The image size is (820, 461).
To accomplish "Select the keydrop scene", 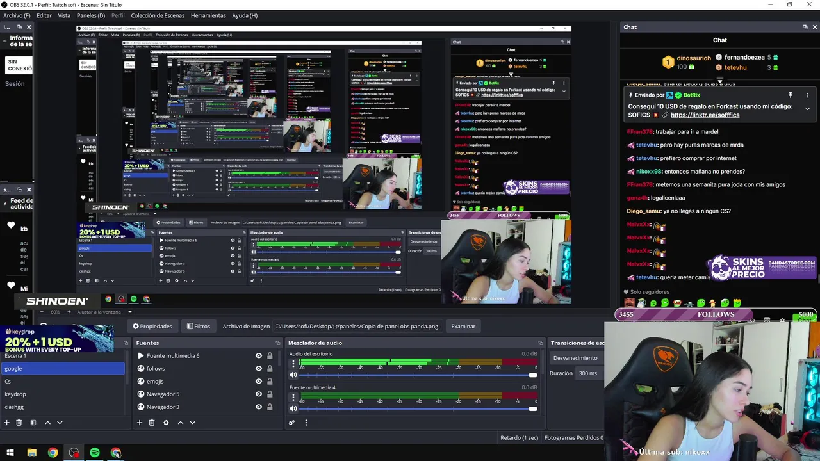I will pos(62,394).
